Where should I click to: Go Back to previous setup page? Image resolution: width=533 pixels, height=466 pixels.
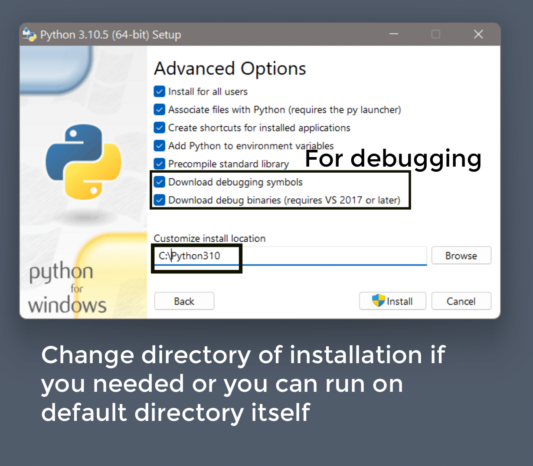(184, 301)
